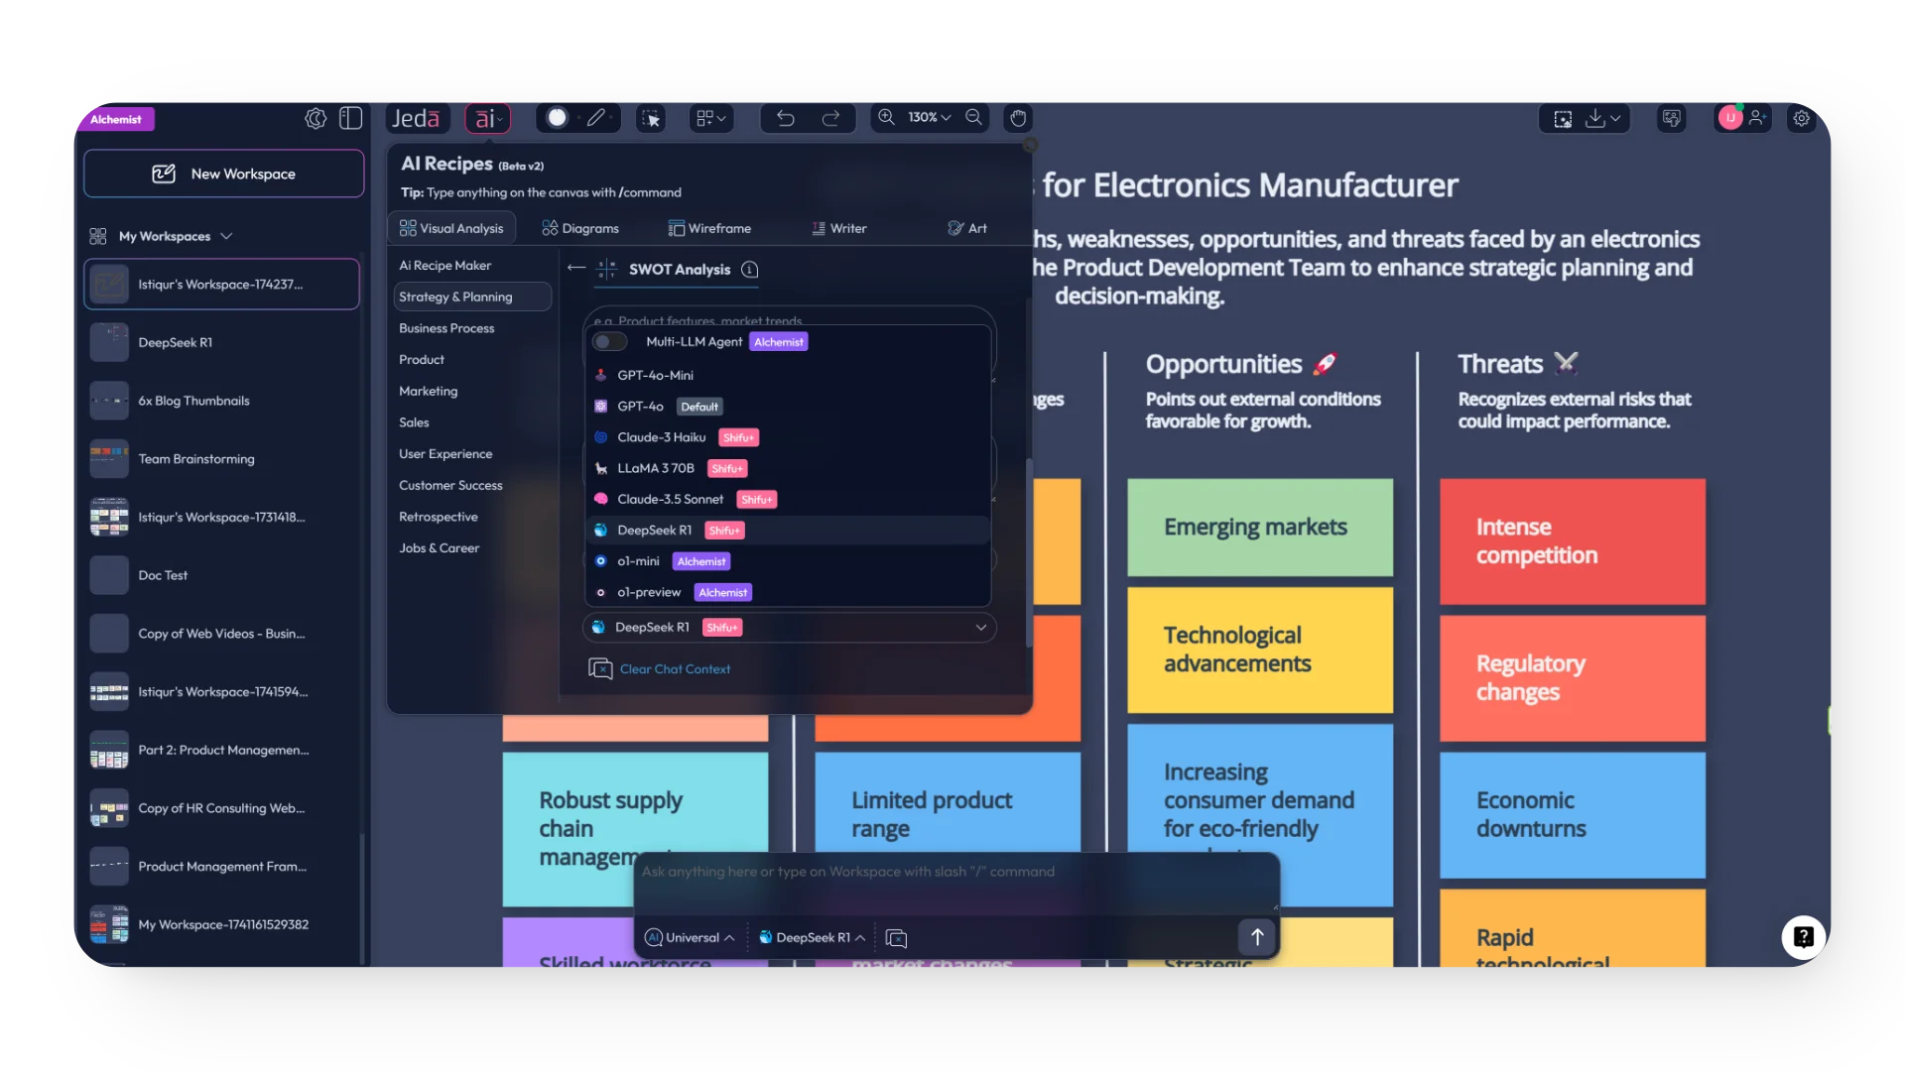Toggle the sidebar panel icon

(350, 118)
